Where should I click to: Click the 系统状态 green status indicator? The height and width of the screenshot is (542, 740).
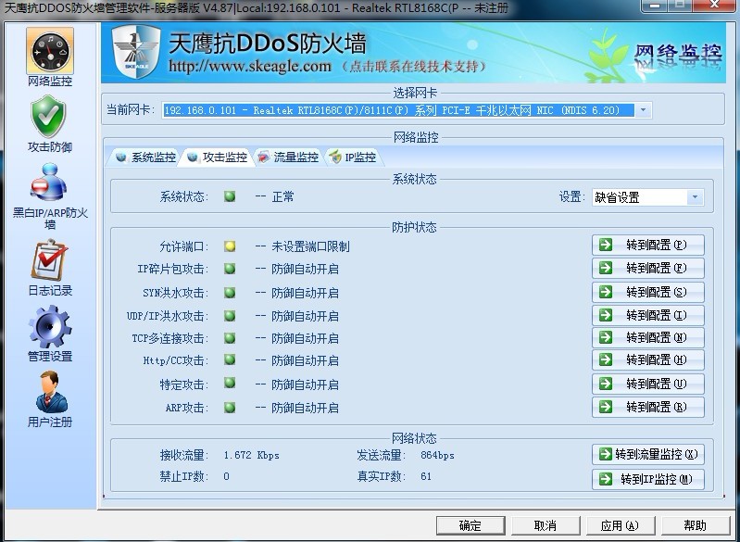pos(230,196)
